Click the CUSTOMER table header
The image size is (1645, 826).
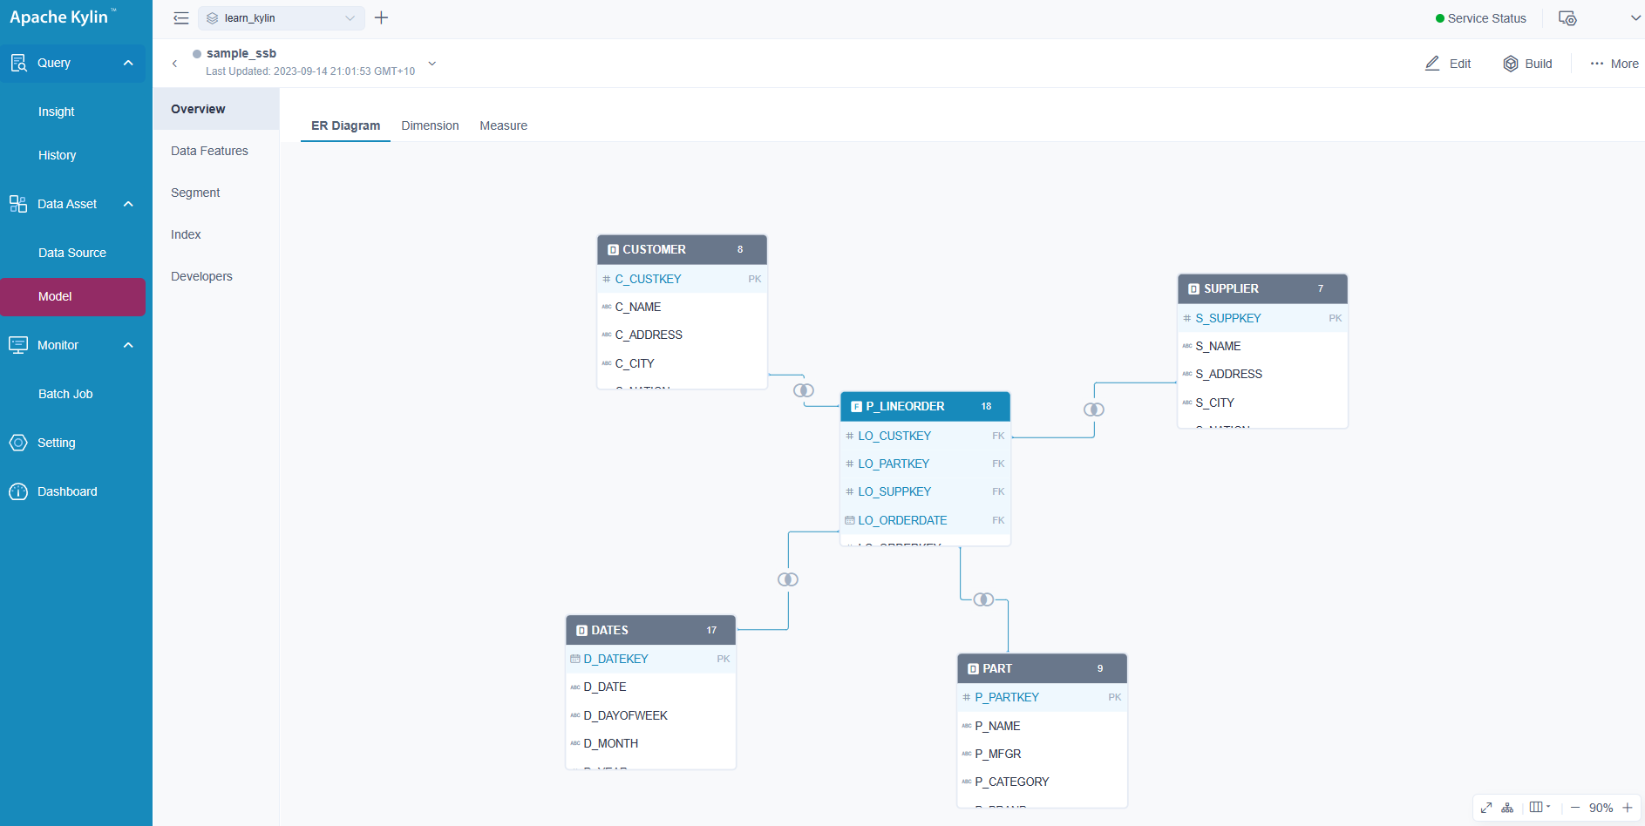[x=682, y=249]
